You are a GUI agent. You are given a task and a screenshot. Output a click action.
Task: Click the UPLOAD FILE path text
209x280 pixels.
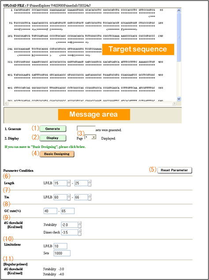(x=59, y=6)
